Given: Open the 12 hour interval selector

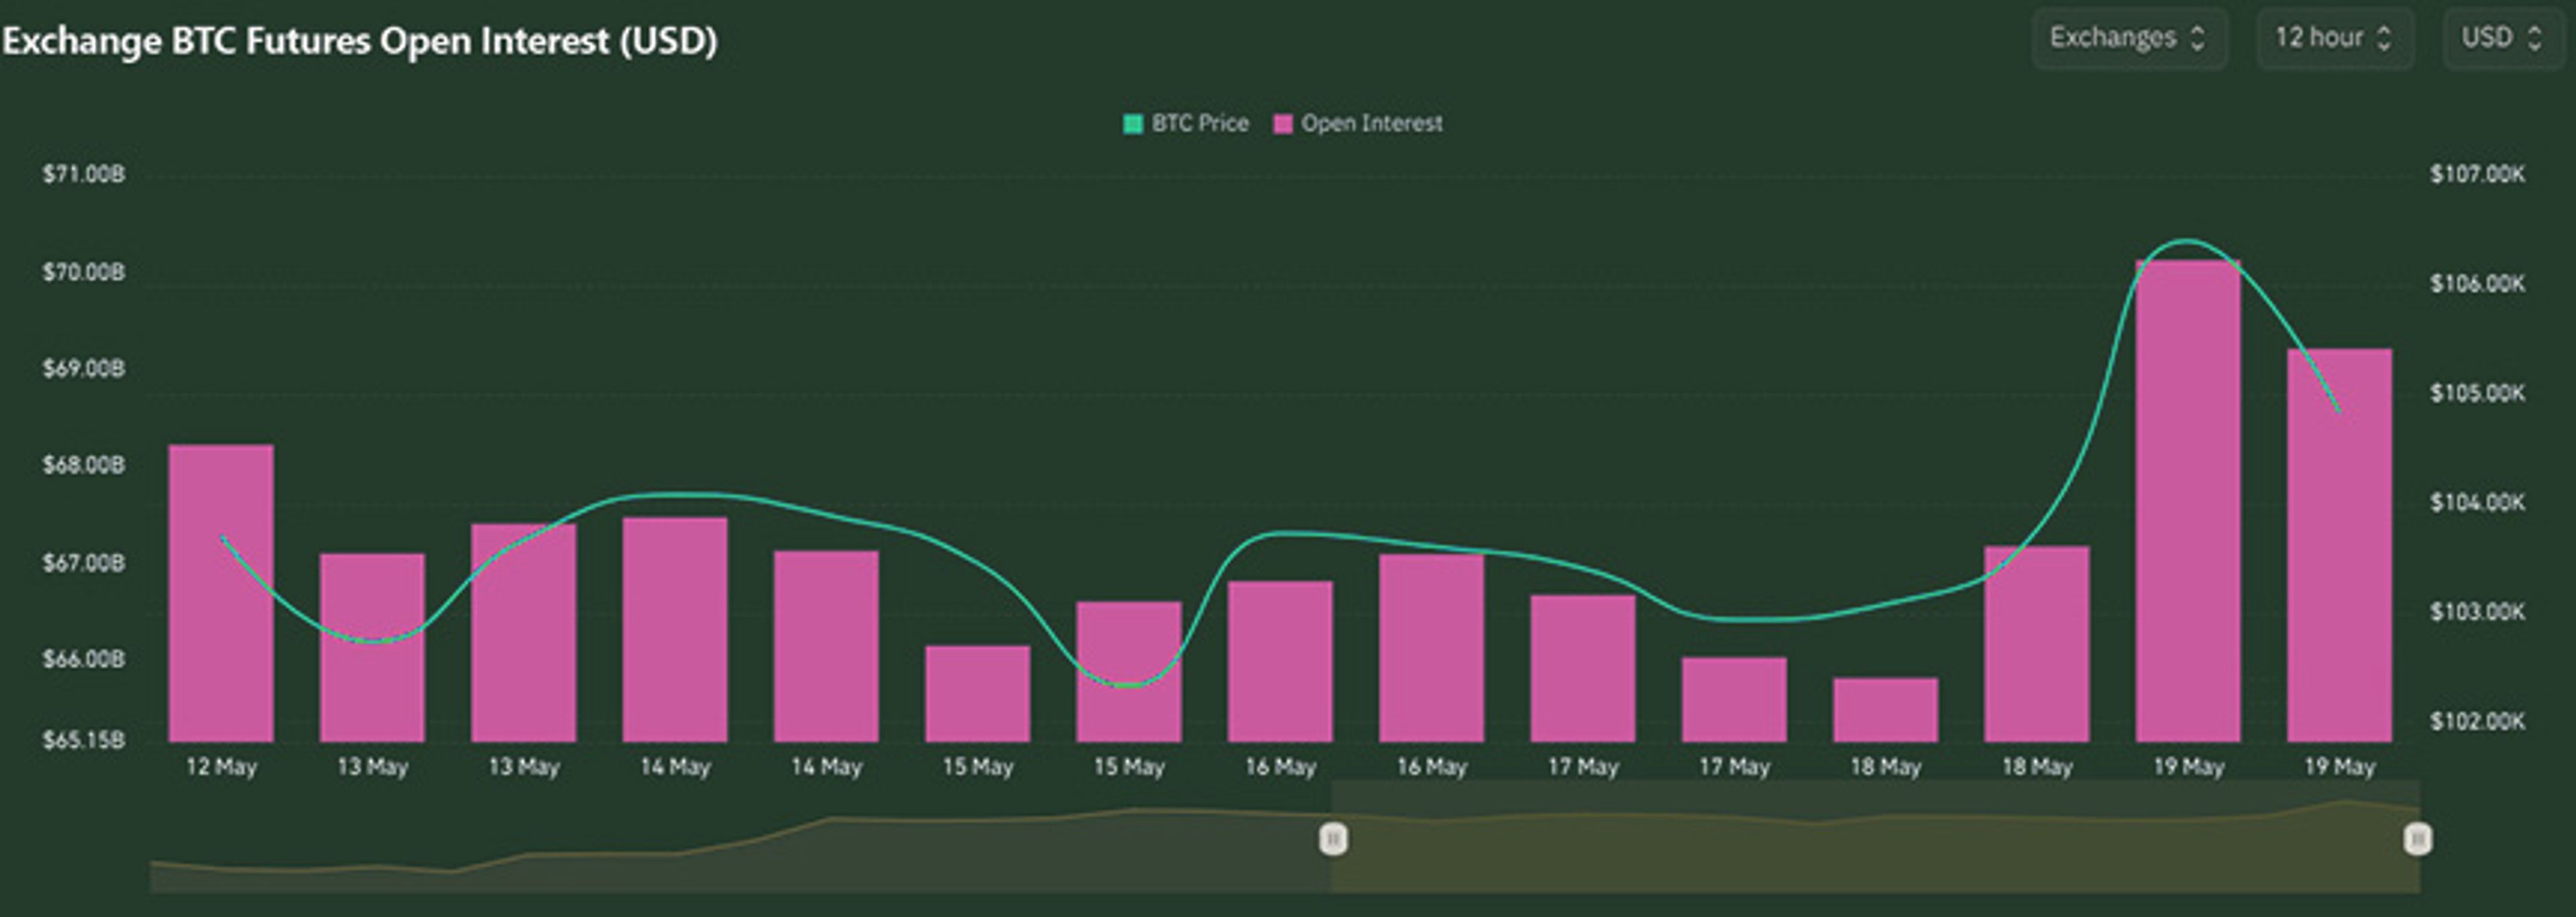Looking at the screenshot, I should (x=2334, y=38).
